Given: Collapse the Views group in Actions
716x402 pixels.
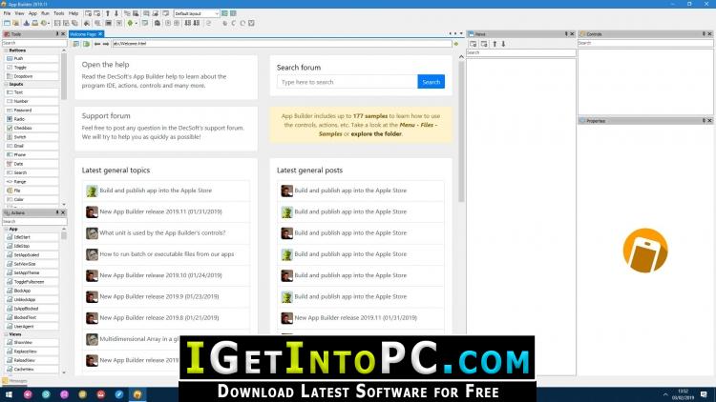Looking at the screenshot, I should [x=7, y=334].
